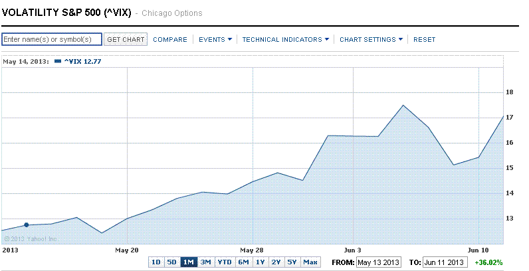Click the TO date field Jun 11 2013
This screenshot has height=271, width=529.
[445, 262]
